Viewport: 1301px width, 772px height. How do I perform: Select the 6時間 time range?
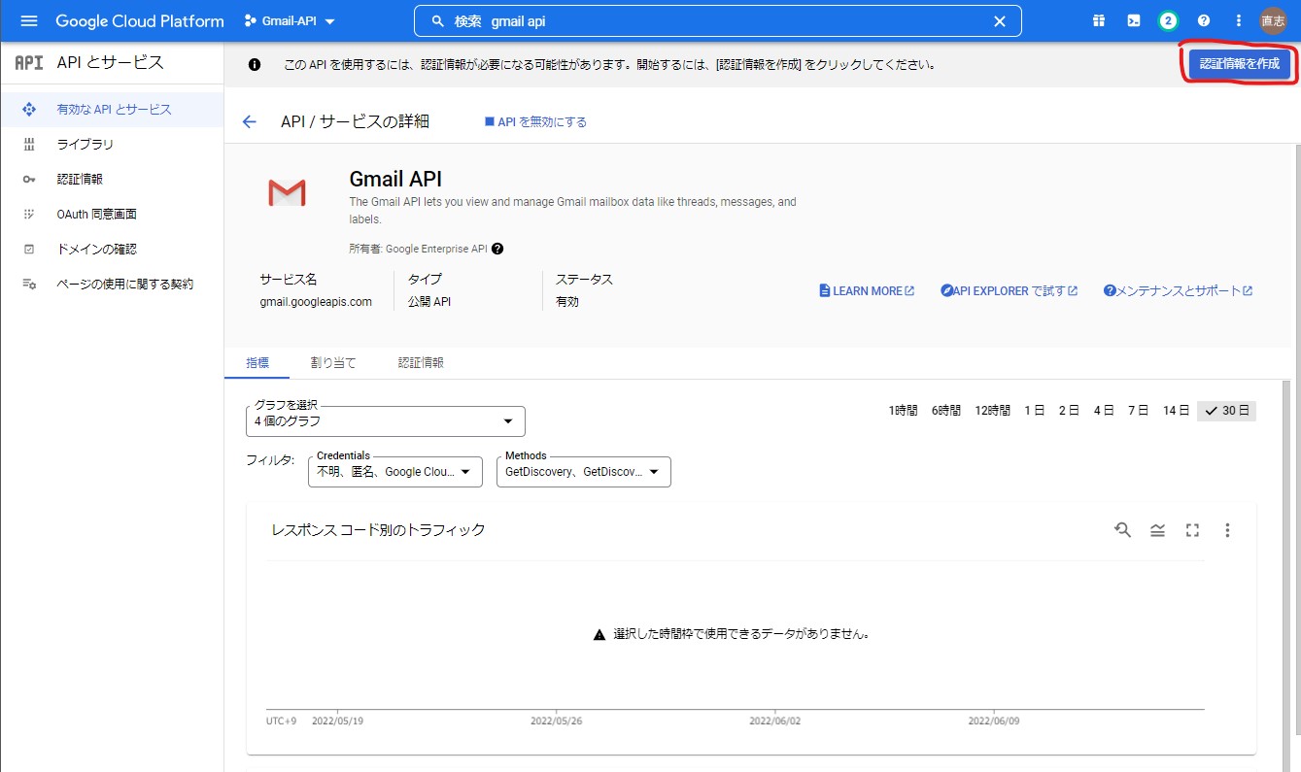coord(946,411)
